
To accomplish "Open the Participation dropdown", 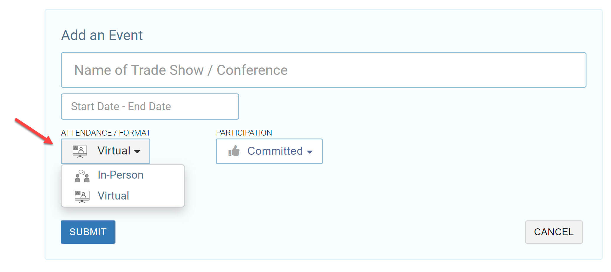I will point(269,151).
